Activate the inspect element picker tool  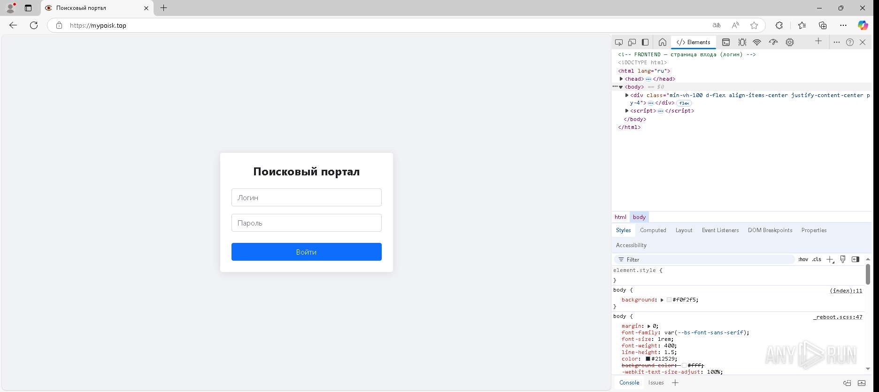(619, 42)
